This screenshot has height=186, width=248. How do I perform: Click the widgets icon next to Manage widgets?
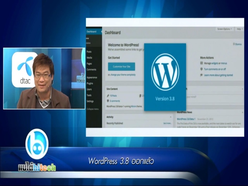click(x=201, y=63)
